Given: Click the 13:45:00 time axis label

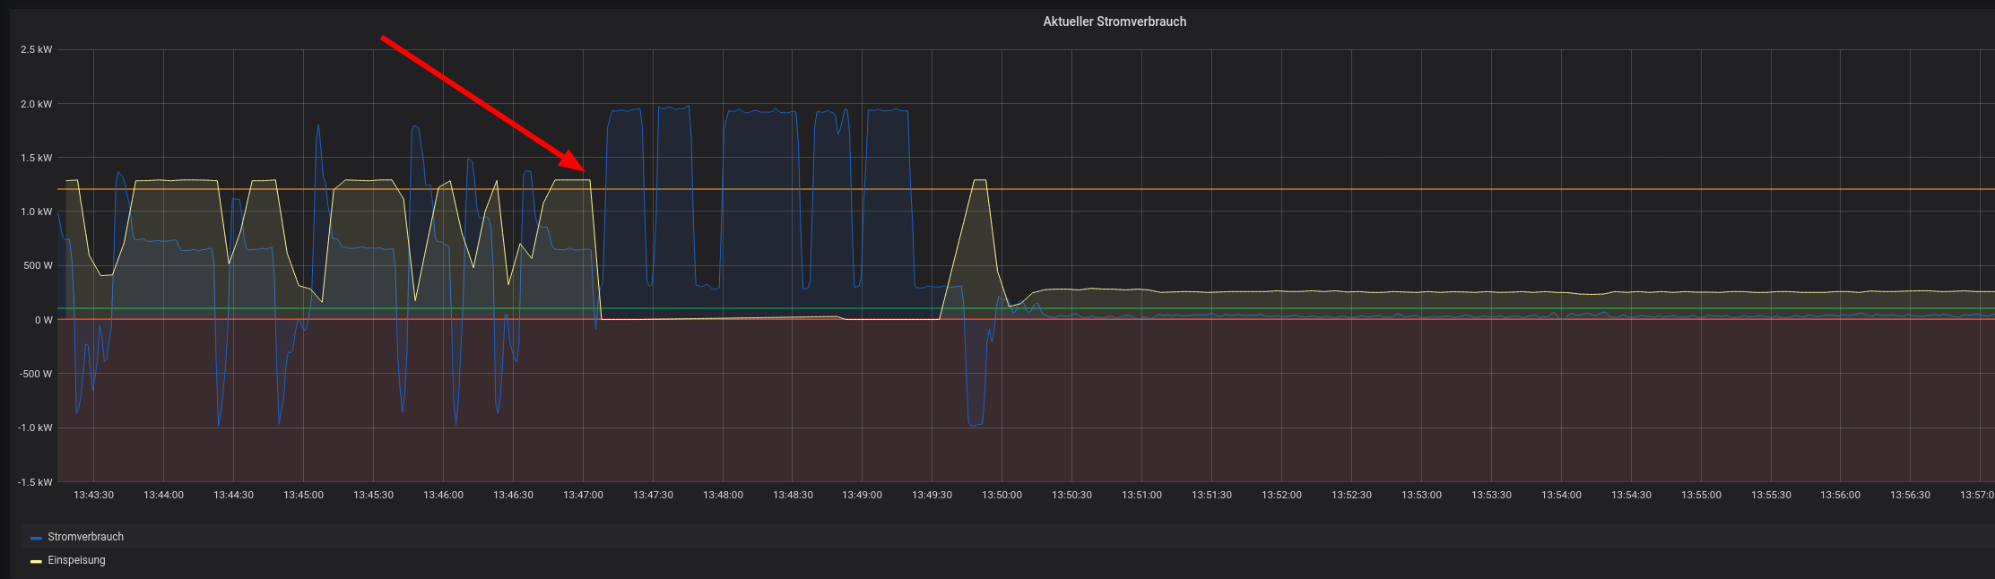Looking at the screenshot, I should pos(304,495).
